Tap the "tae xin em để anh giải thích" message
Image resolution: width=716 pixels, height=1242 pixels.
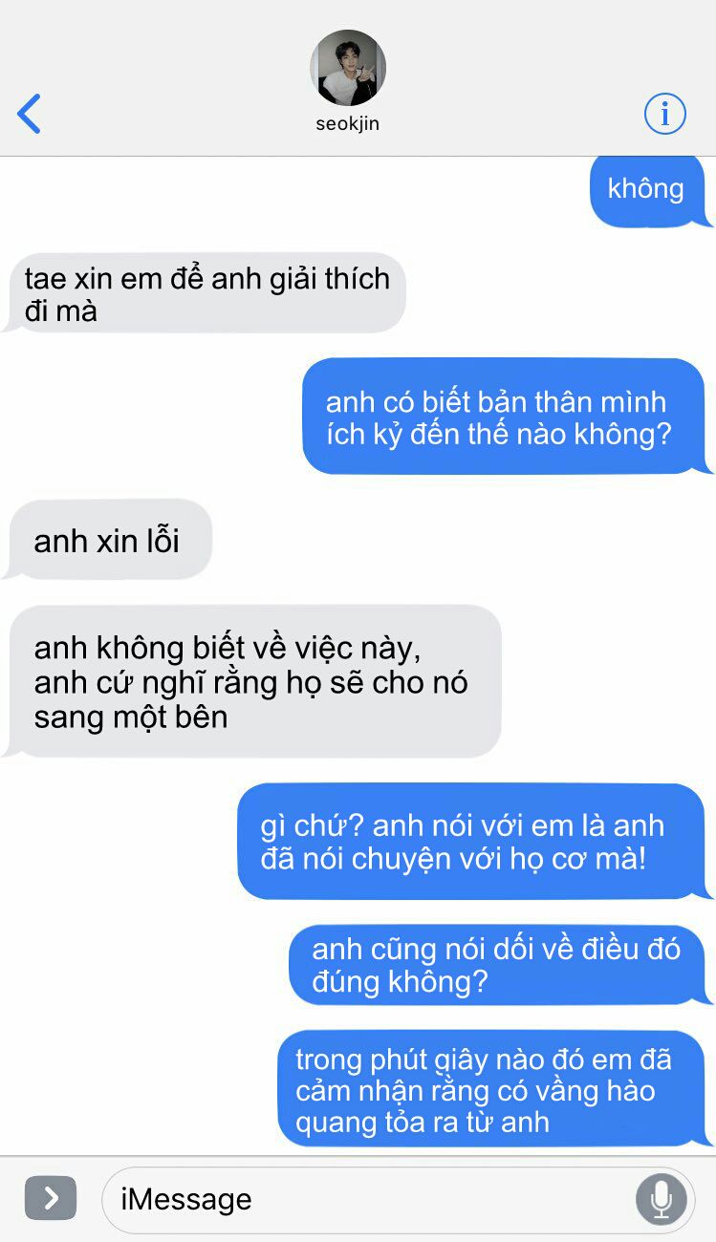tap(206, 293)
